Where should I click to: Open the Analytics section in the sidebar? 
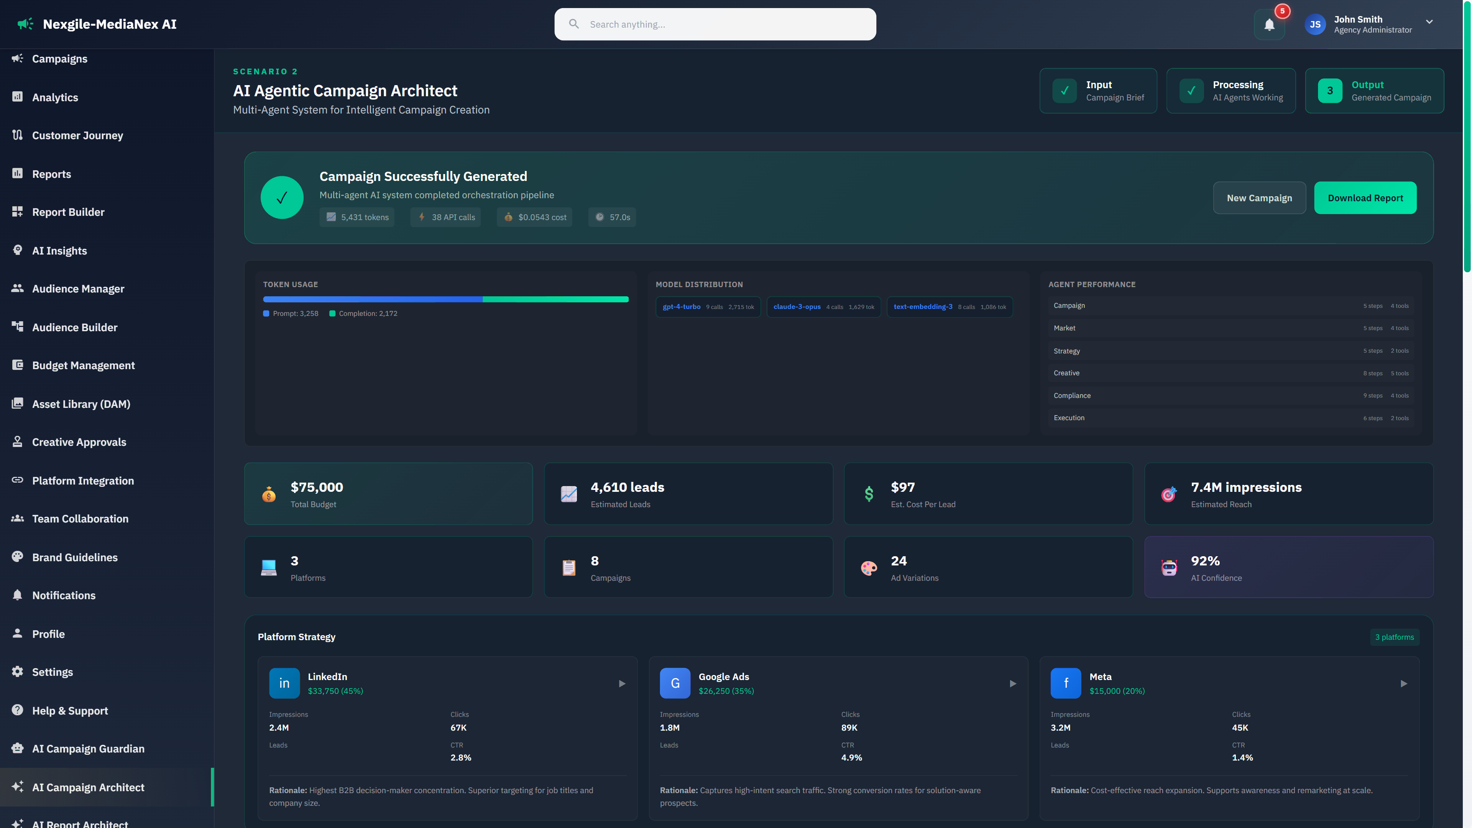pyautogui.click(x=56, y=97)
